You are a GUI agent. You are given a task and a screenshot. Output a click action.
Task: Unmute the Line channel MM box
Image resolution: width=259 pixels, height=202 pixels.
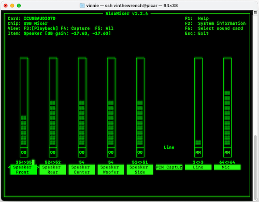point(198,152)
